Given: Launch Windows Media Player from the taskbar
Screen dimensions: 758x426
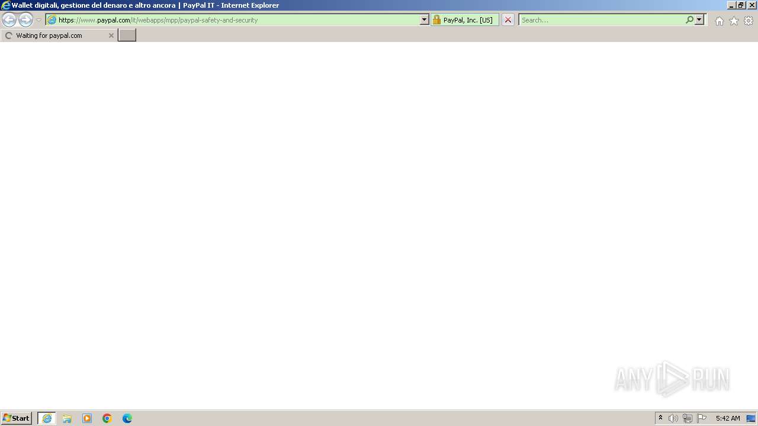Looking at the screenshot, I should (87, 418).
